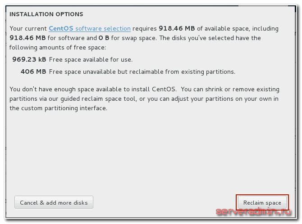This screenshot has height=224, width=302.
Task: Click the 0 B swap space value
Action: (104, 38)
